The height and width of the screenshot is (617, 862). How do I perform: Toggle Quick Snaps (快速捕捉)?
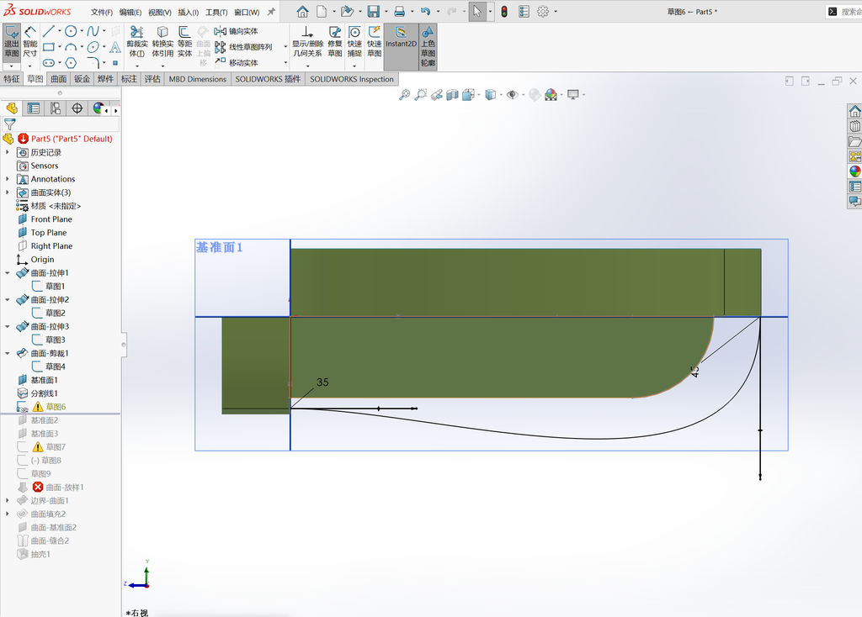(x=354, y=42)
